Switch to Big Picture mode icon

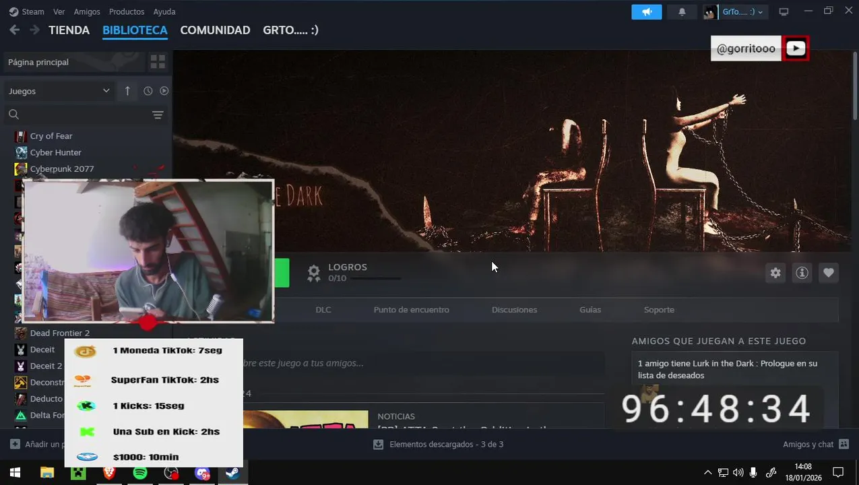784,11
